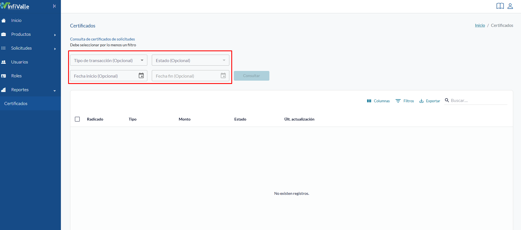Click Exportar to download the table

coord(430,101)
